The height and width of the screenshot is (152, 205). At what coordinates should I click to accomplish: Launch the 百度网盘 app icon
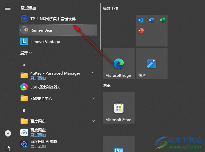point(24,132)
